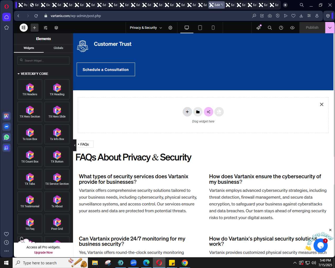This screenshot has height=268, width=335.
Task: Open What's New megaphone icon
Action: click(x=259, y=27)
